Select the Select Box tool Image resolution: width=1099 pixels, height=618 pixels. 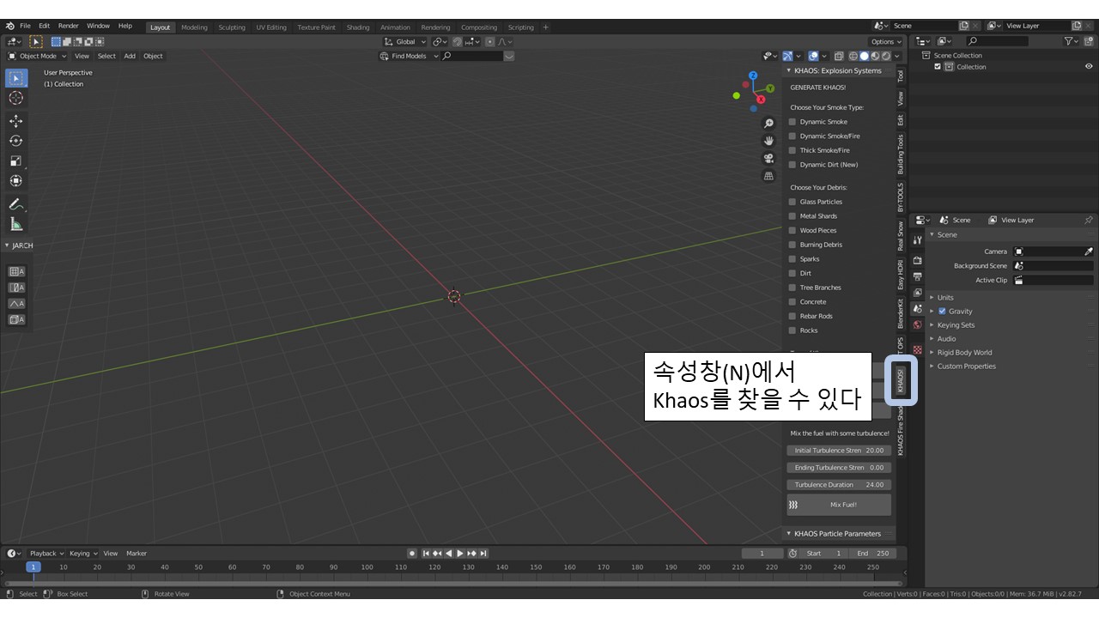[x=16, y=78]
